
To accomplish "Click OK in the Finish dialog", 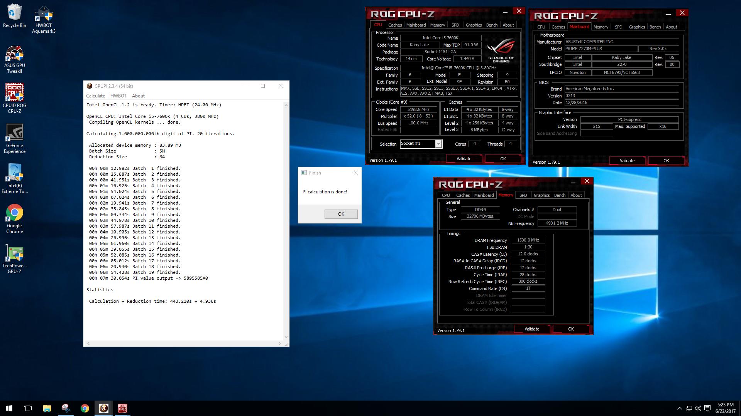I will pyautogui.click(x=341, y=214).
